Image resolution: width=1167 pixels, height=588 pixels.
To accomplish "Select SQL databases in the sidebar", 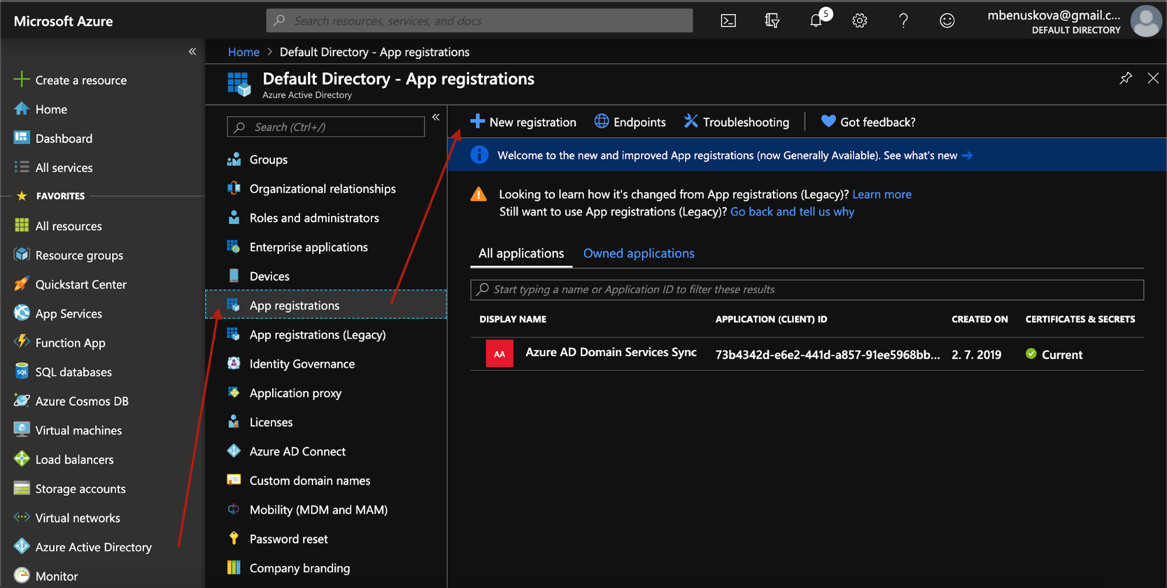I will tap(74, 371).
